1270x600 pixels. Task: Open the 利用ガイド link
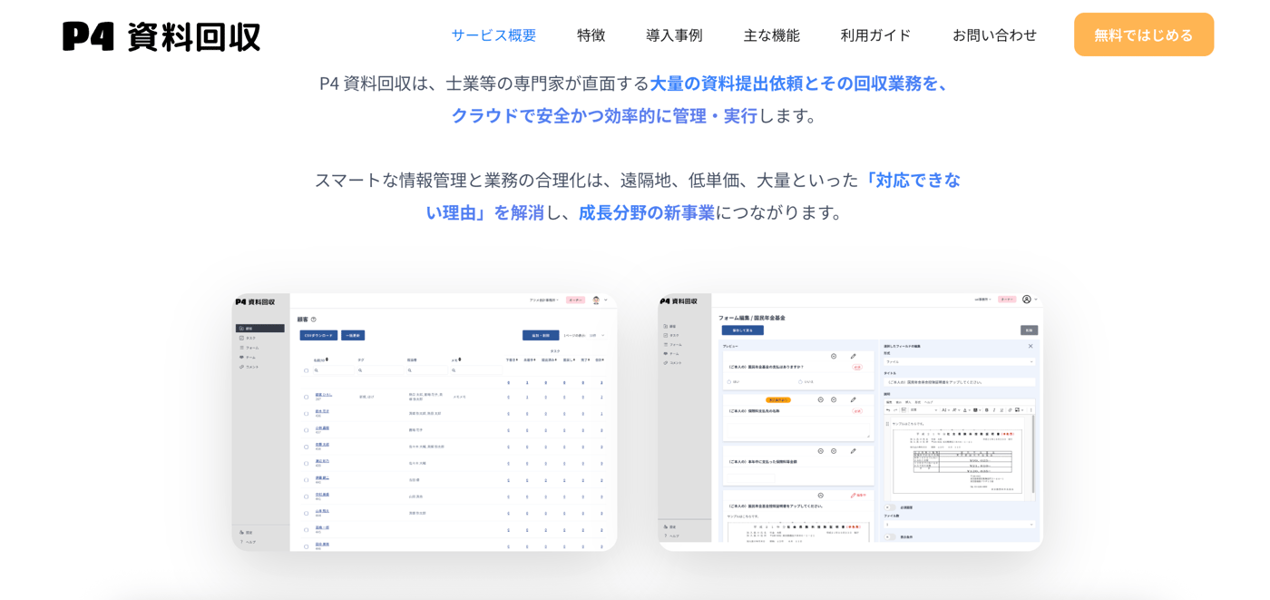(875, 34)
